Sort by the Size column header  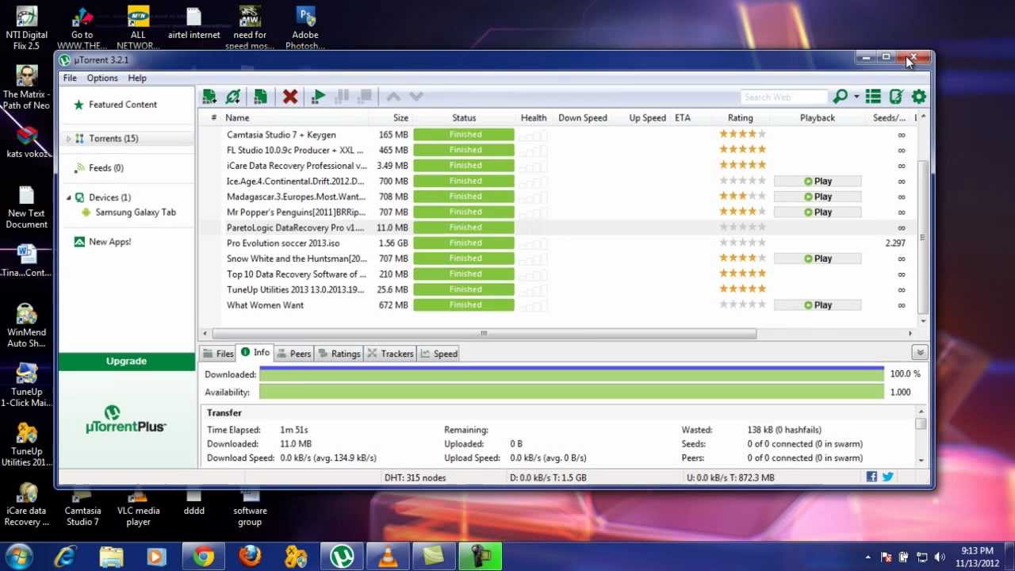coord(400,118)
